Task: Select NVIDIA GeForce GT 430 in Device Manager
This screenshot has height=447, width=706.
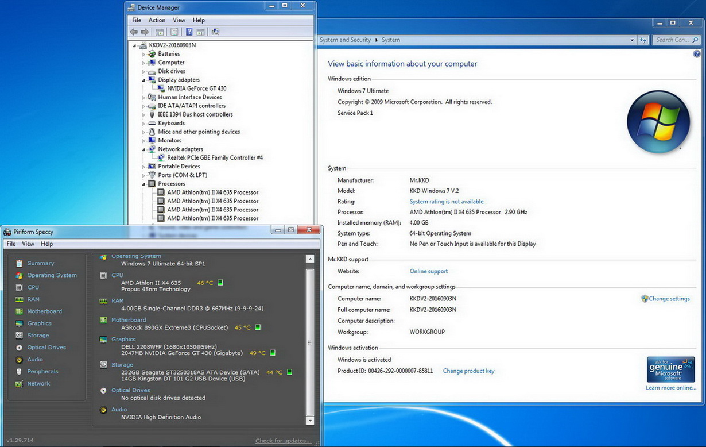Action: tap(197, 88)
